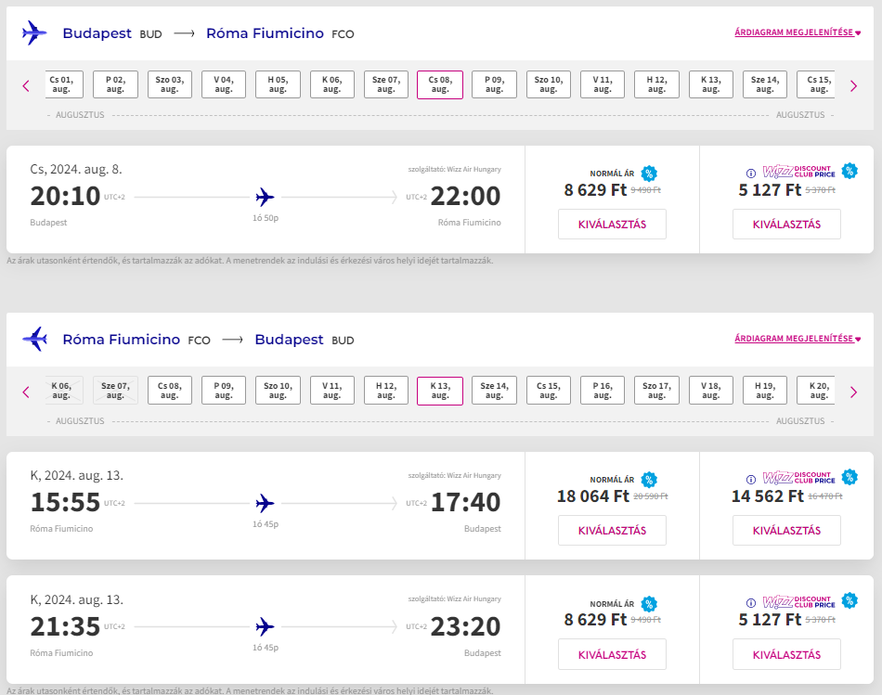
Task: Show earlier outbound dates with left arrow
Action: 26,85
